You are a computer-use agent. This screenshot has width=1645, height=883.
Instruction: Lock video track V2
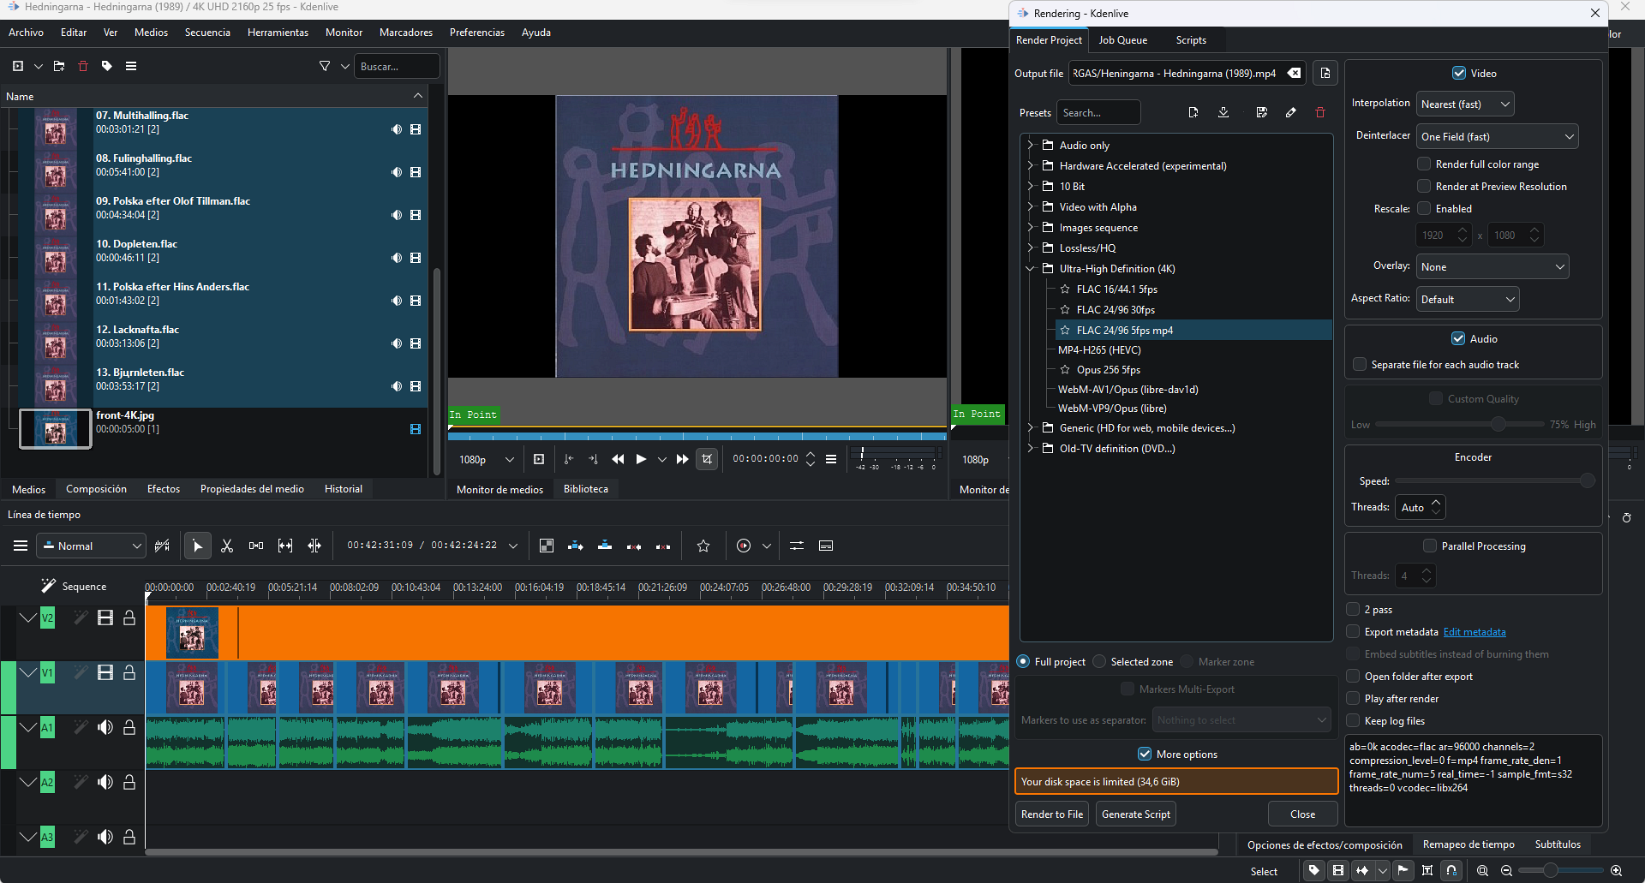(129, 618)
